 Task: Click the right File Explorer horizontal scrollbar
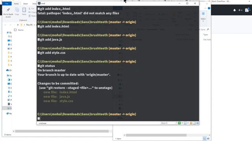pos(156,135)
